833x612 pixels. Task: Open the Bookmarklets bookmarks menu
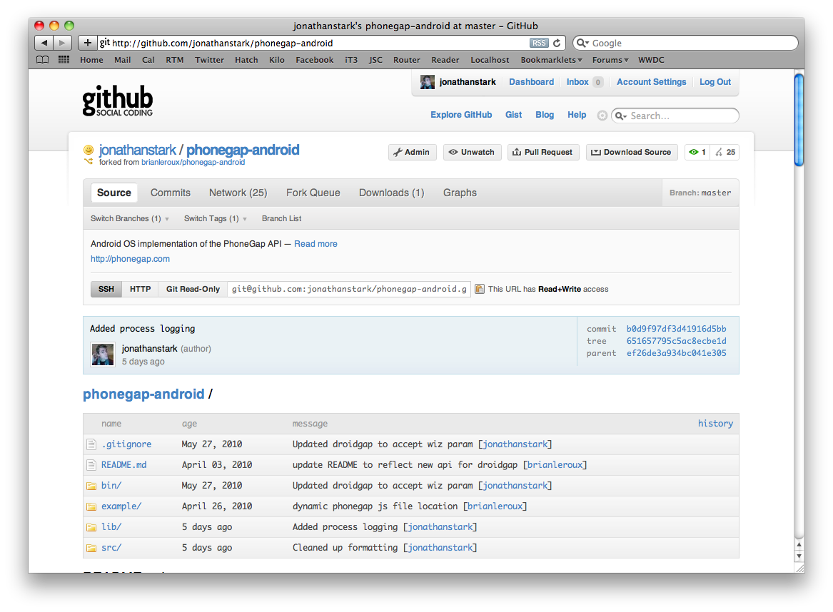coord(551,60)
